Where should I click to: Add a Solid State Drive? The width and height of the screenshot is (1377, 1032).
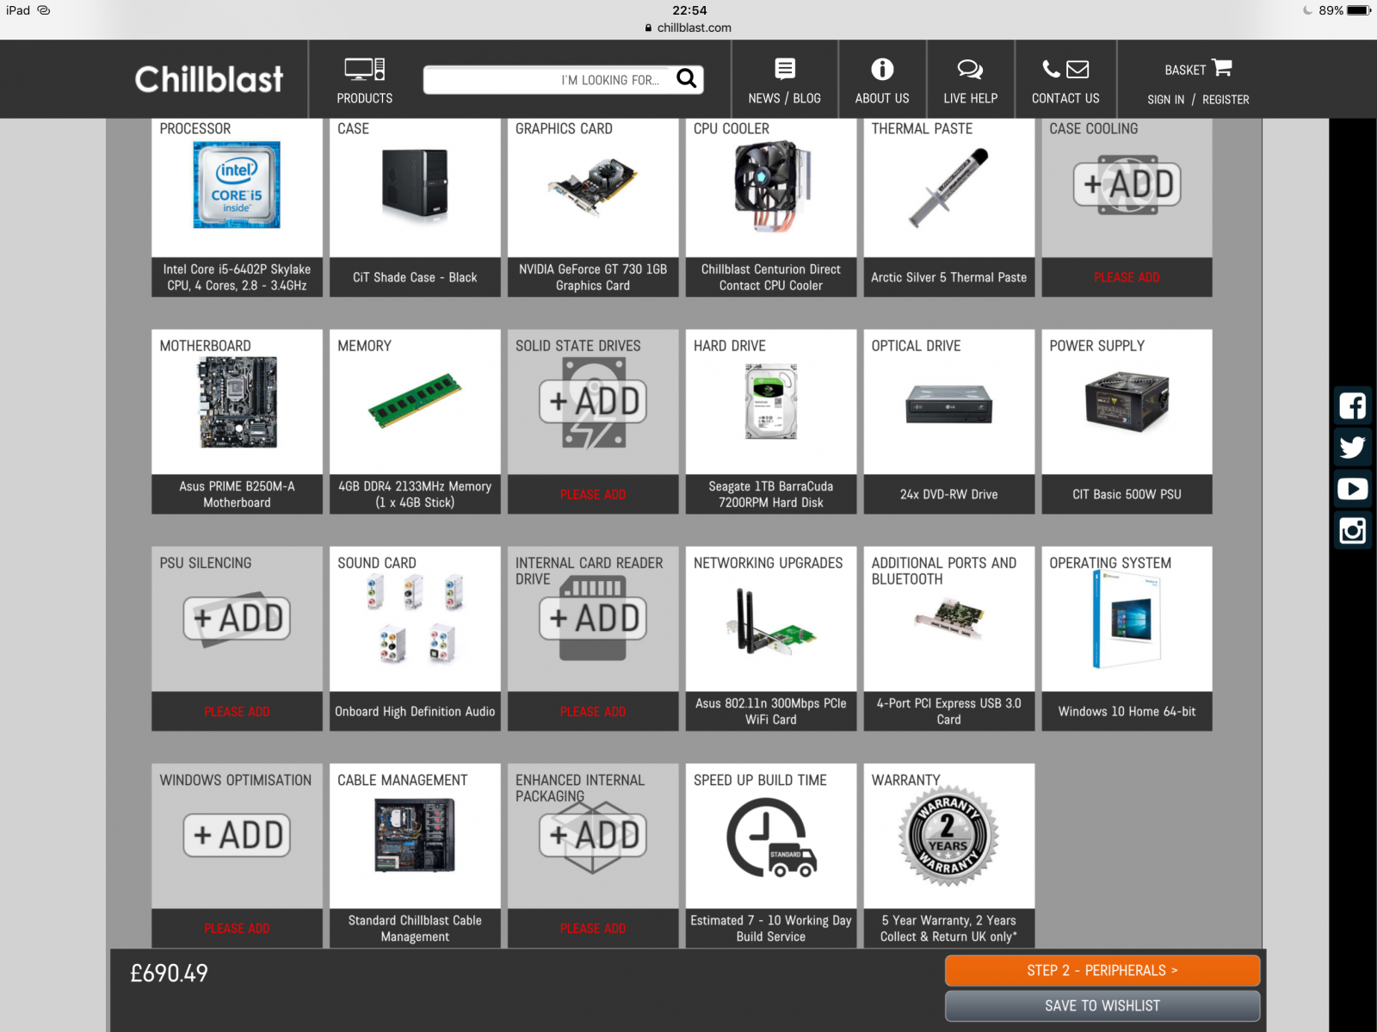593,403
